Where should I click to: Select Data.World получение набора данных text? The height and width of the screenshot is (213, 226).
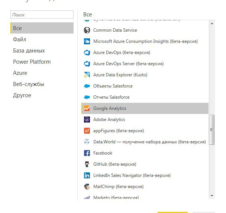click(149, 142)
